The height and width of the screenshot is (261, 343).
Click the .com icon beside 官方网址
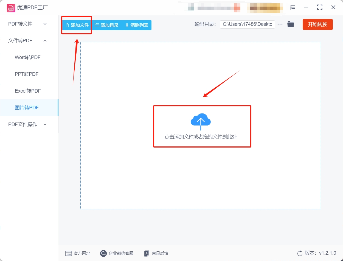pyautogui.click(x=69, y=253)
